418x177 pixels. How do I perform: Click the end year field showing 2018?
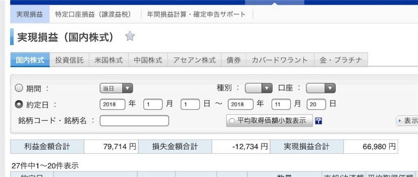point(240,104)
